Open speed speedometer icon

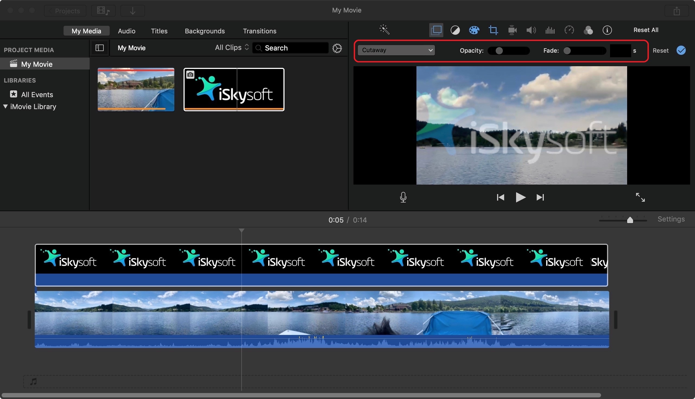pos(569,30)
